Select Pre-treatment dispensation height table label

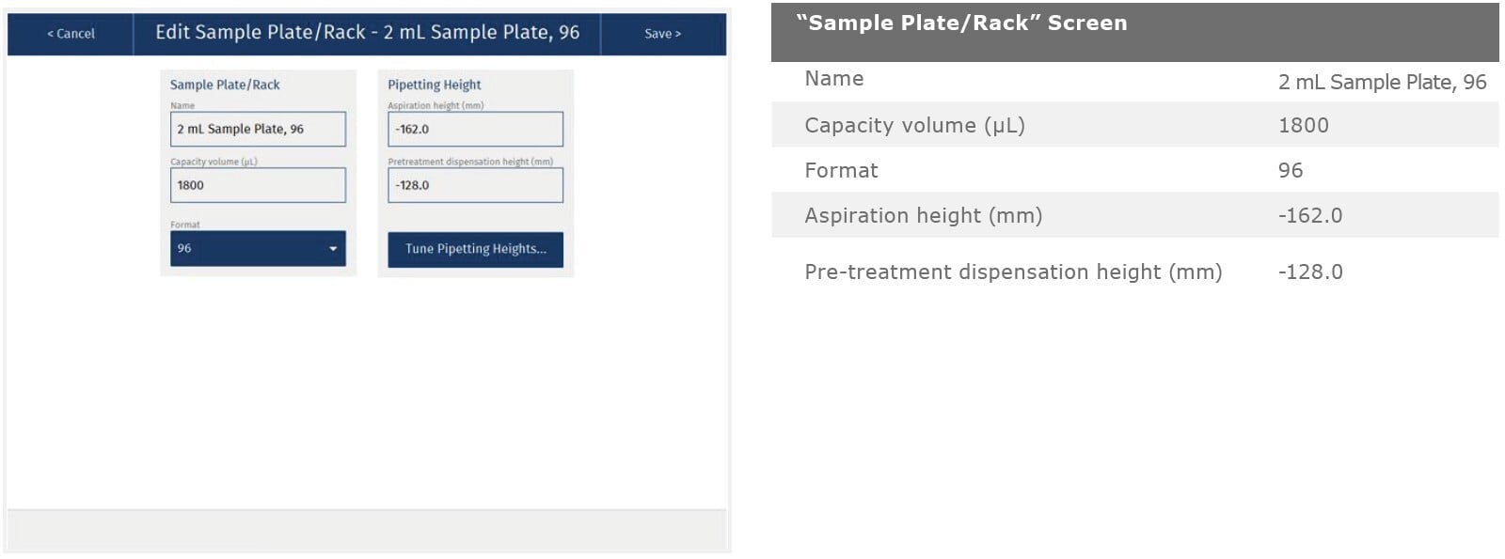(1012, 272)
